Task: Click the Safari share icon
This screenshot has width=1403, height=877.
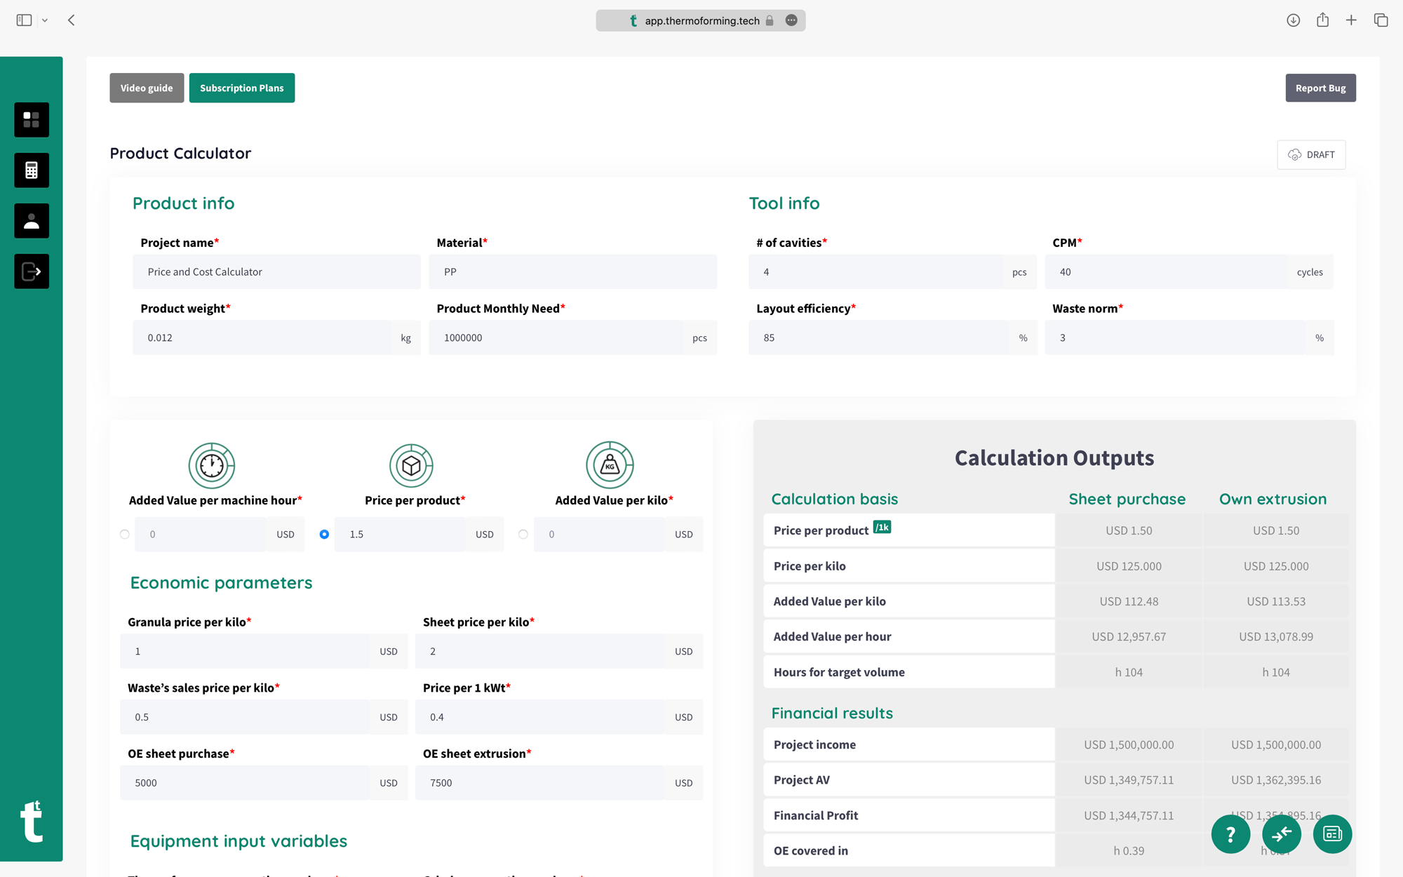Action: coord(1322,20)
